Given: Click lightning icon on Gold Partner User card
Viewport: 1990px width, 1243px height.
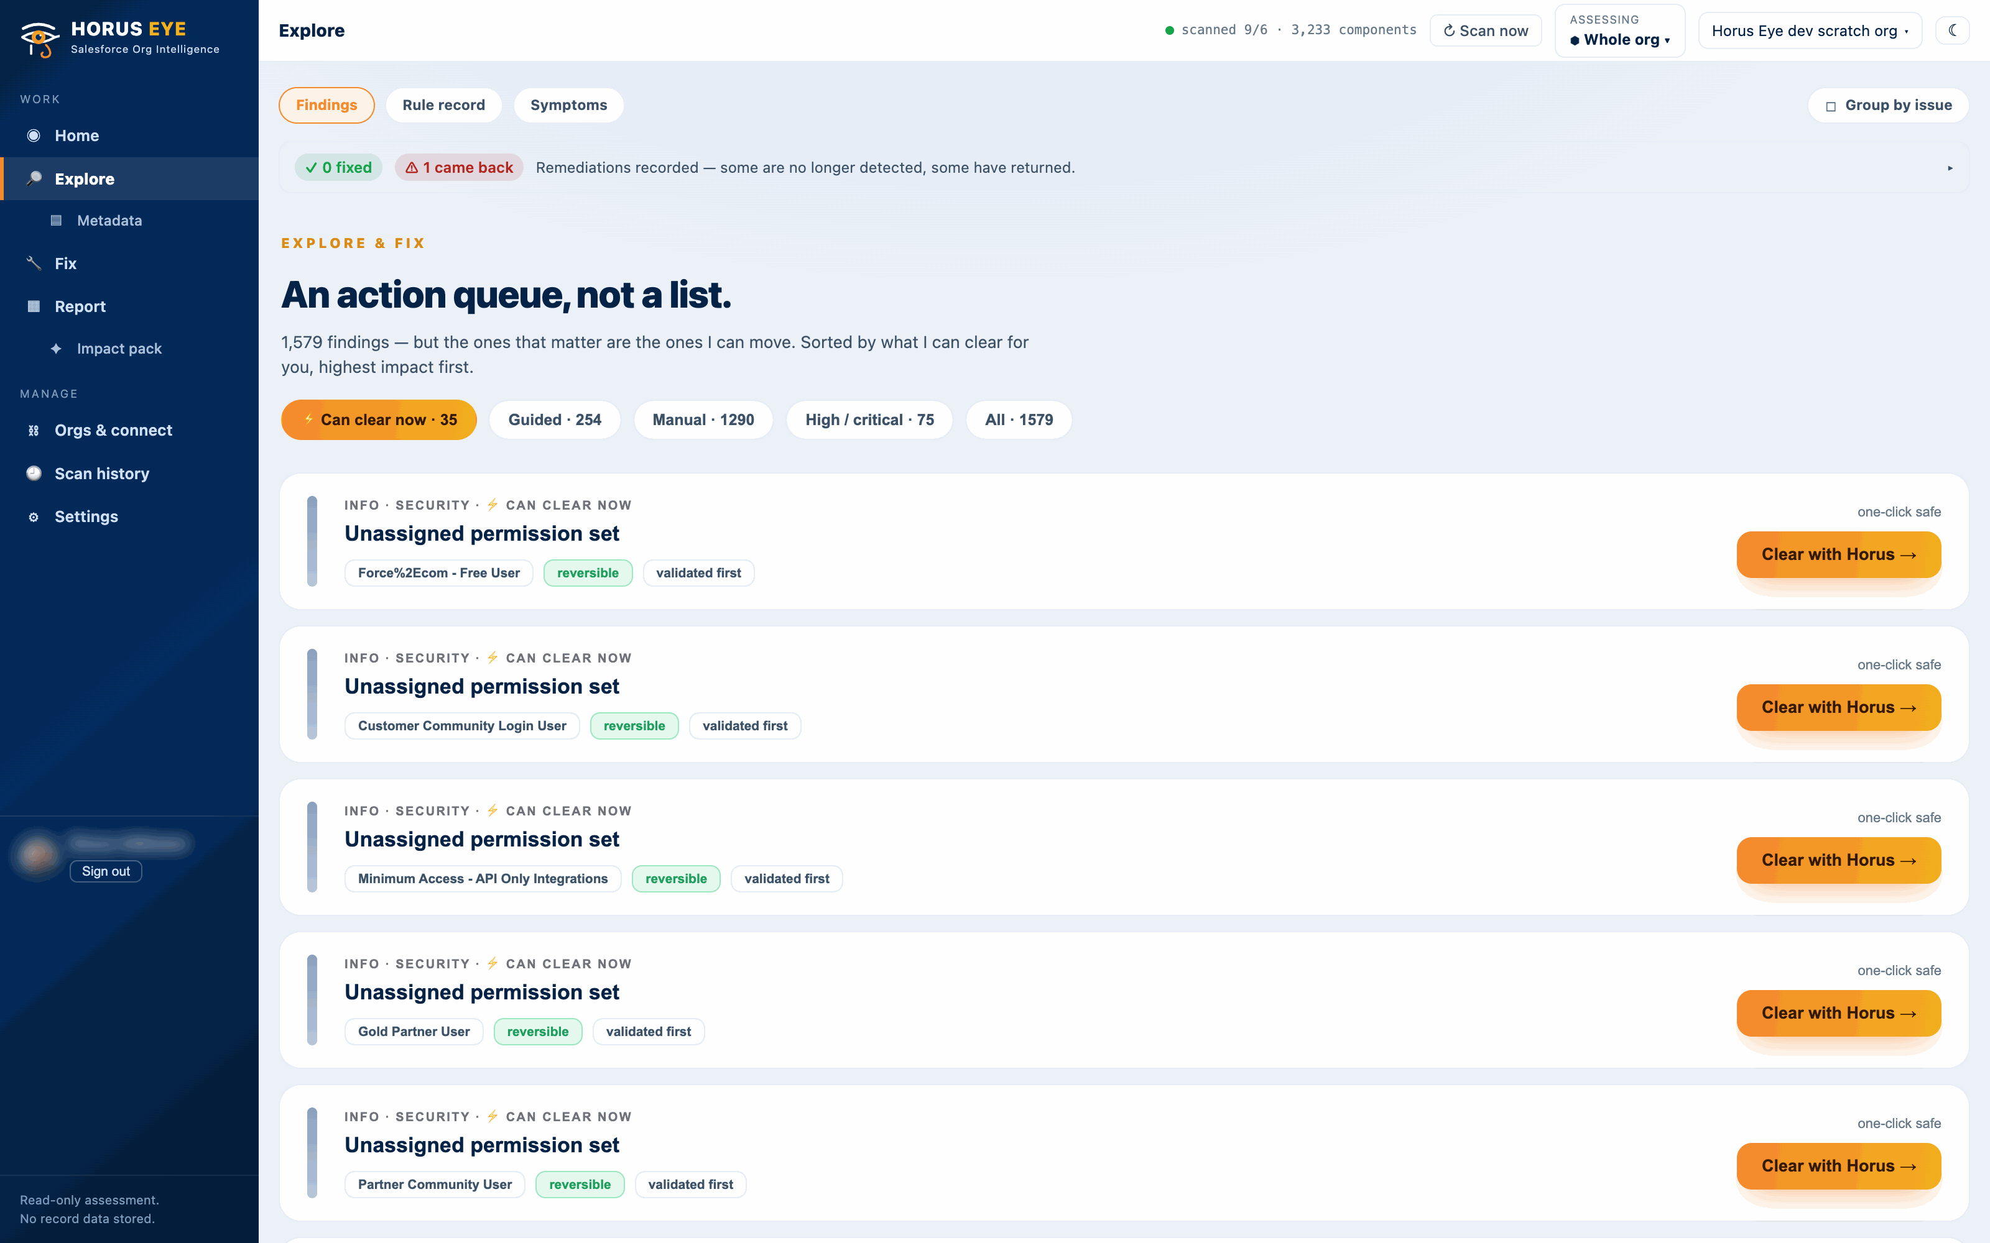Looking at the screenshot, I should tap(493, 963).
